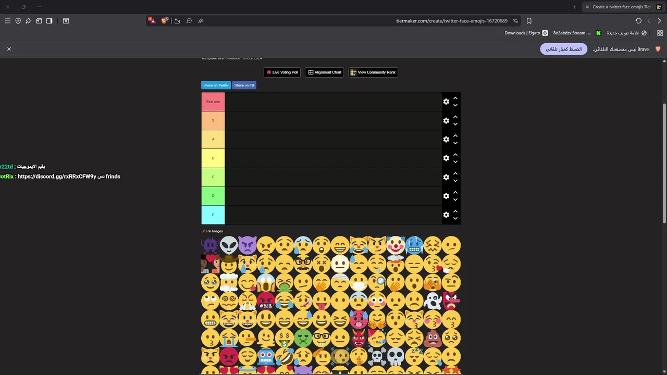Image resolution: width=667 pixels, height=375 pixels.
Task: Pick the medical mask face emoji
Action: pyautogui.click(x=359, y=282)
